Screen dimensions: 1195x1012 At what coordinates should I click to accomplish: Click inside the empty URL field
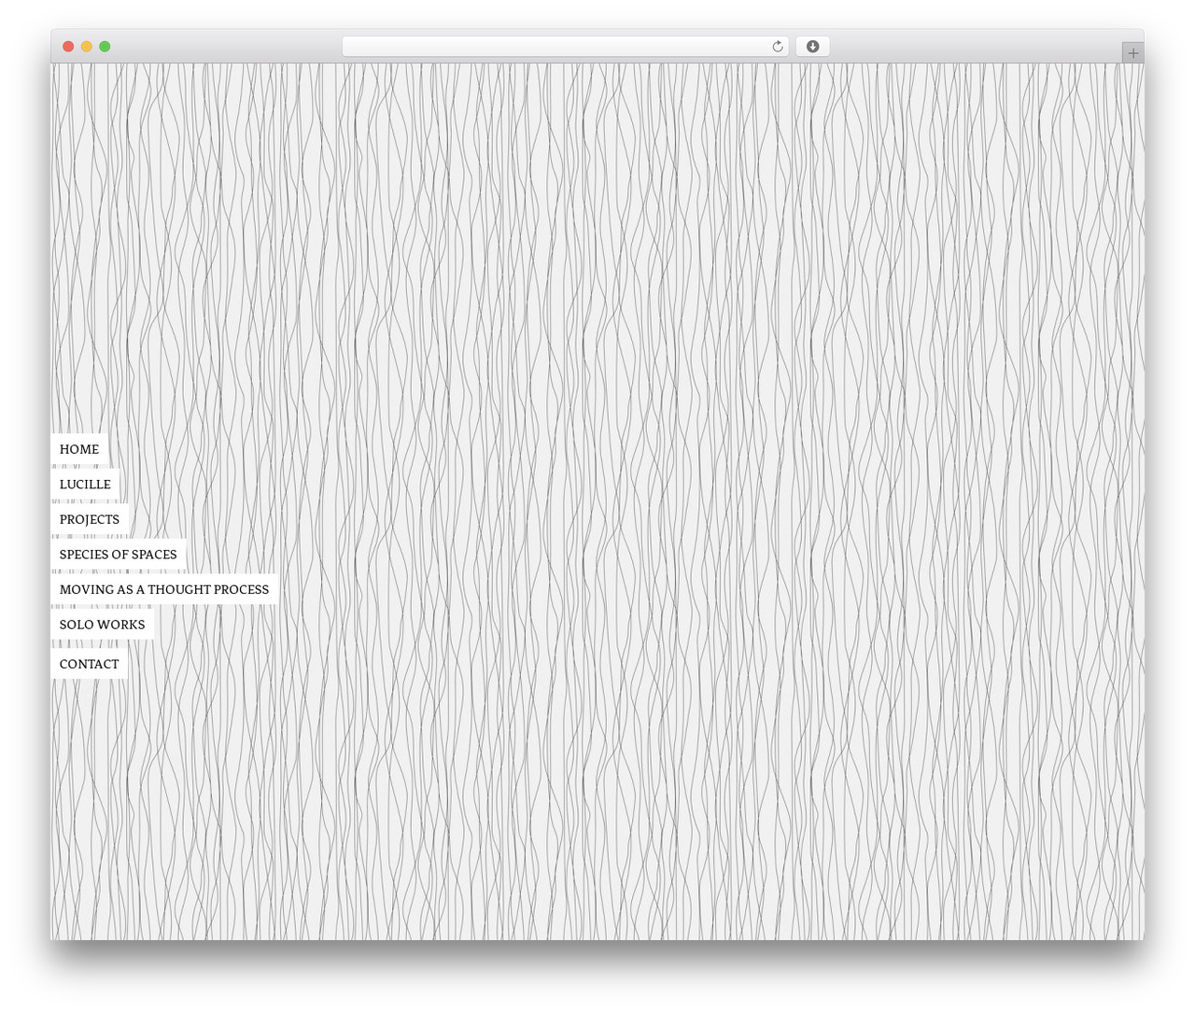(555, 47)
